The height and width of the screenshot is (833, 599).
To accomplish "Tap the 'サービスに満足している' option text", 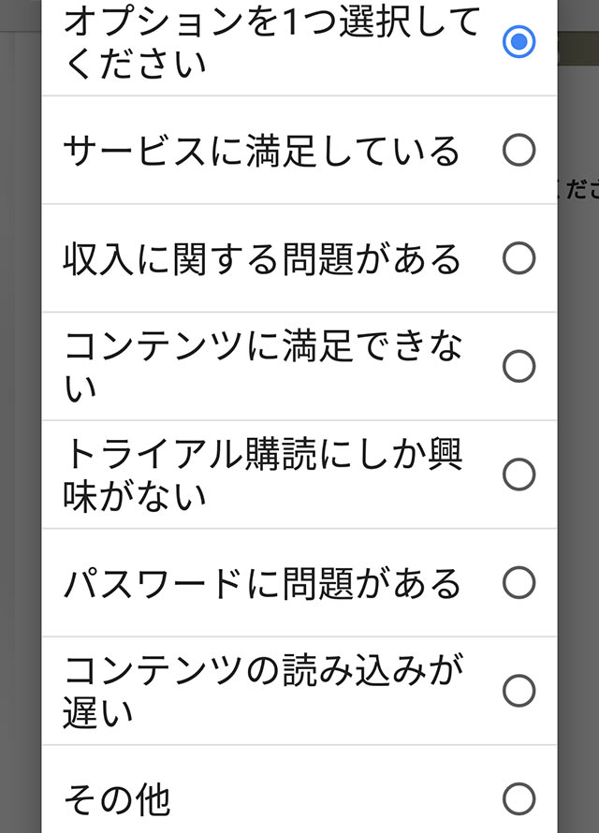I will [261, 151].
